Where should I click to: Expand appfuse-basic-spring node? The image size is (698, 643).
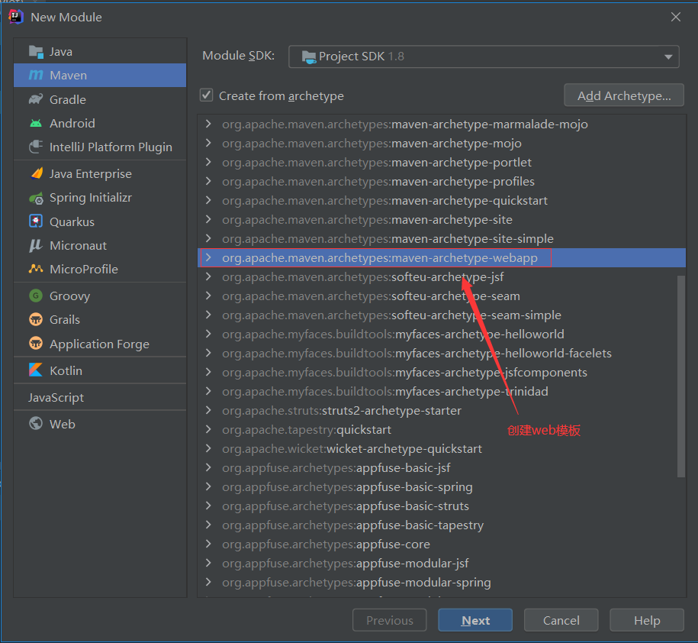(x=208, y=486)
